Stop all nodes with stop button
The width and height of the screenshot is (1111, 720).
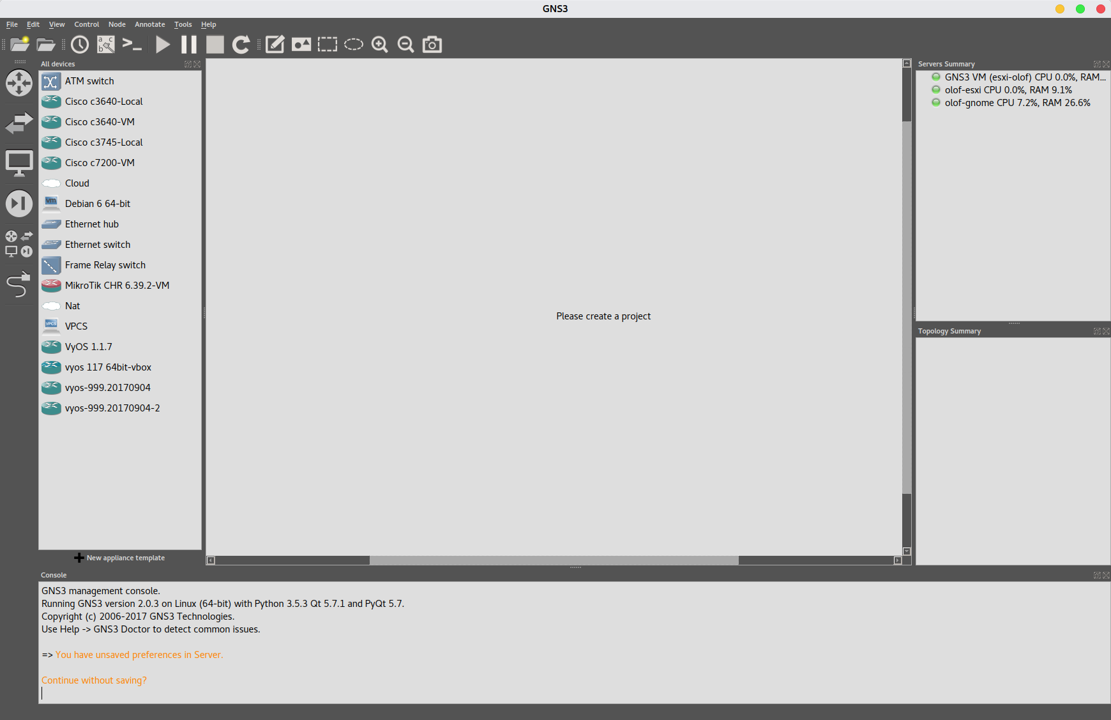tap(215, 44)
